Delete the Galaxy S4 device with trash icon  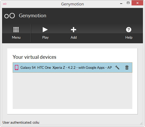127,67
